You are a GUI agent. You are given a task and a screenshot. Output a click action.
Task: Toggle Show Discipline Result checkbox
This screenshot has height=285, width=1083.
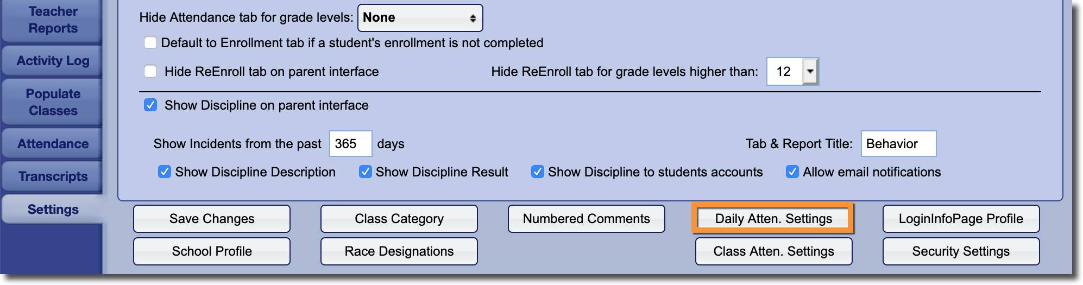[366, 172]
